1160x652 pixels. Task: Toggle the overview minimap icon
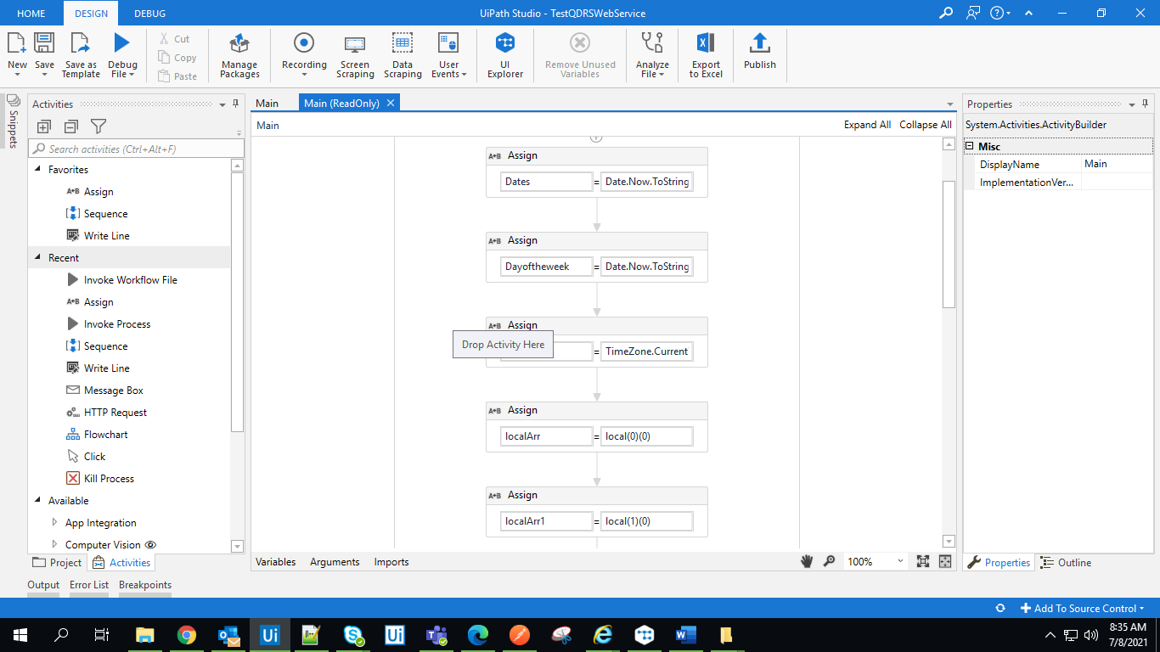(945, 561)
